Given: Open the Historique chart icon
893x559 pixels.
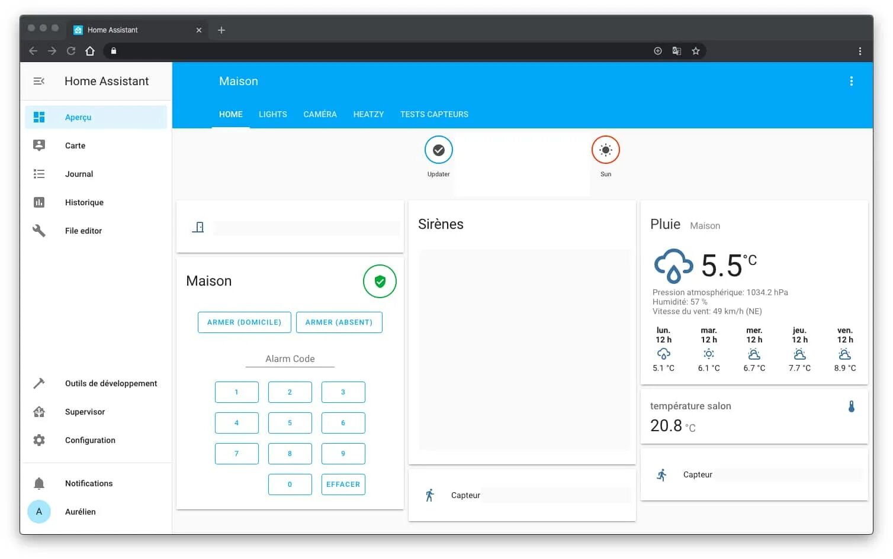Looking at the screenshot, I should (x=39, y=202).
